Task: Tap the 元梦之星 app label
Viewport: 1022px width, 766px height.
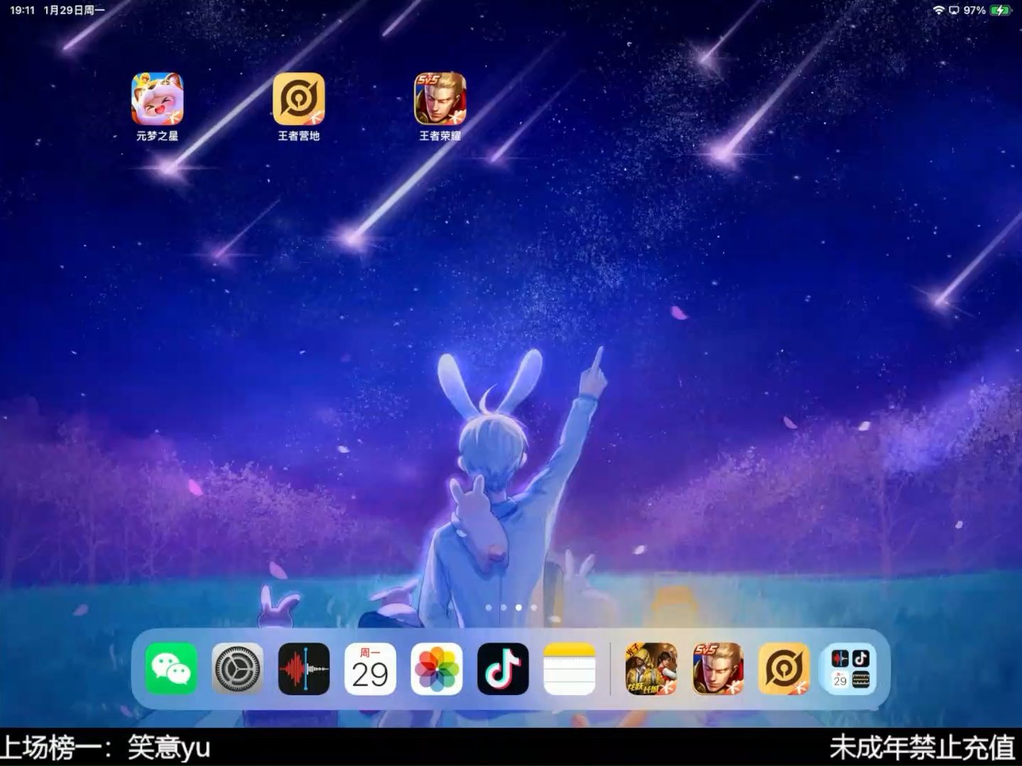Action: pos(158,135)
